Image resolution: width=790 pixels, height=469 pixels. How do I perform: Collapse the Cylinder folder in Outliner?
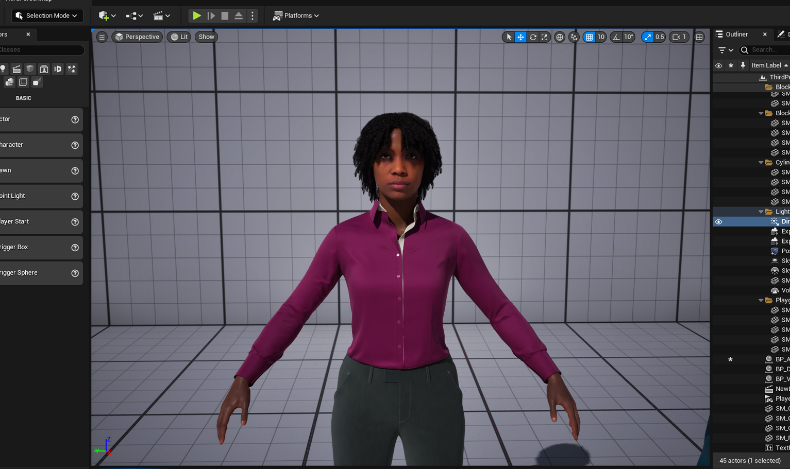[x=761, y=162]
